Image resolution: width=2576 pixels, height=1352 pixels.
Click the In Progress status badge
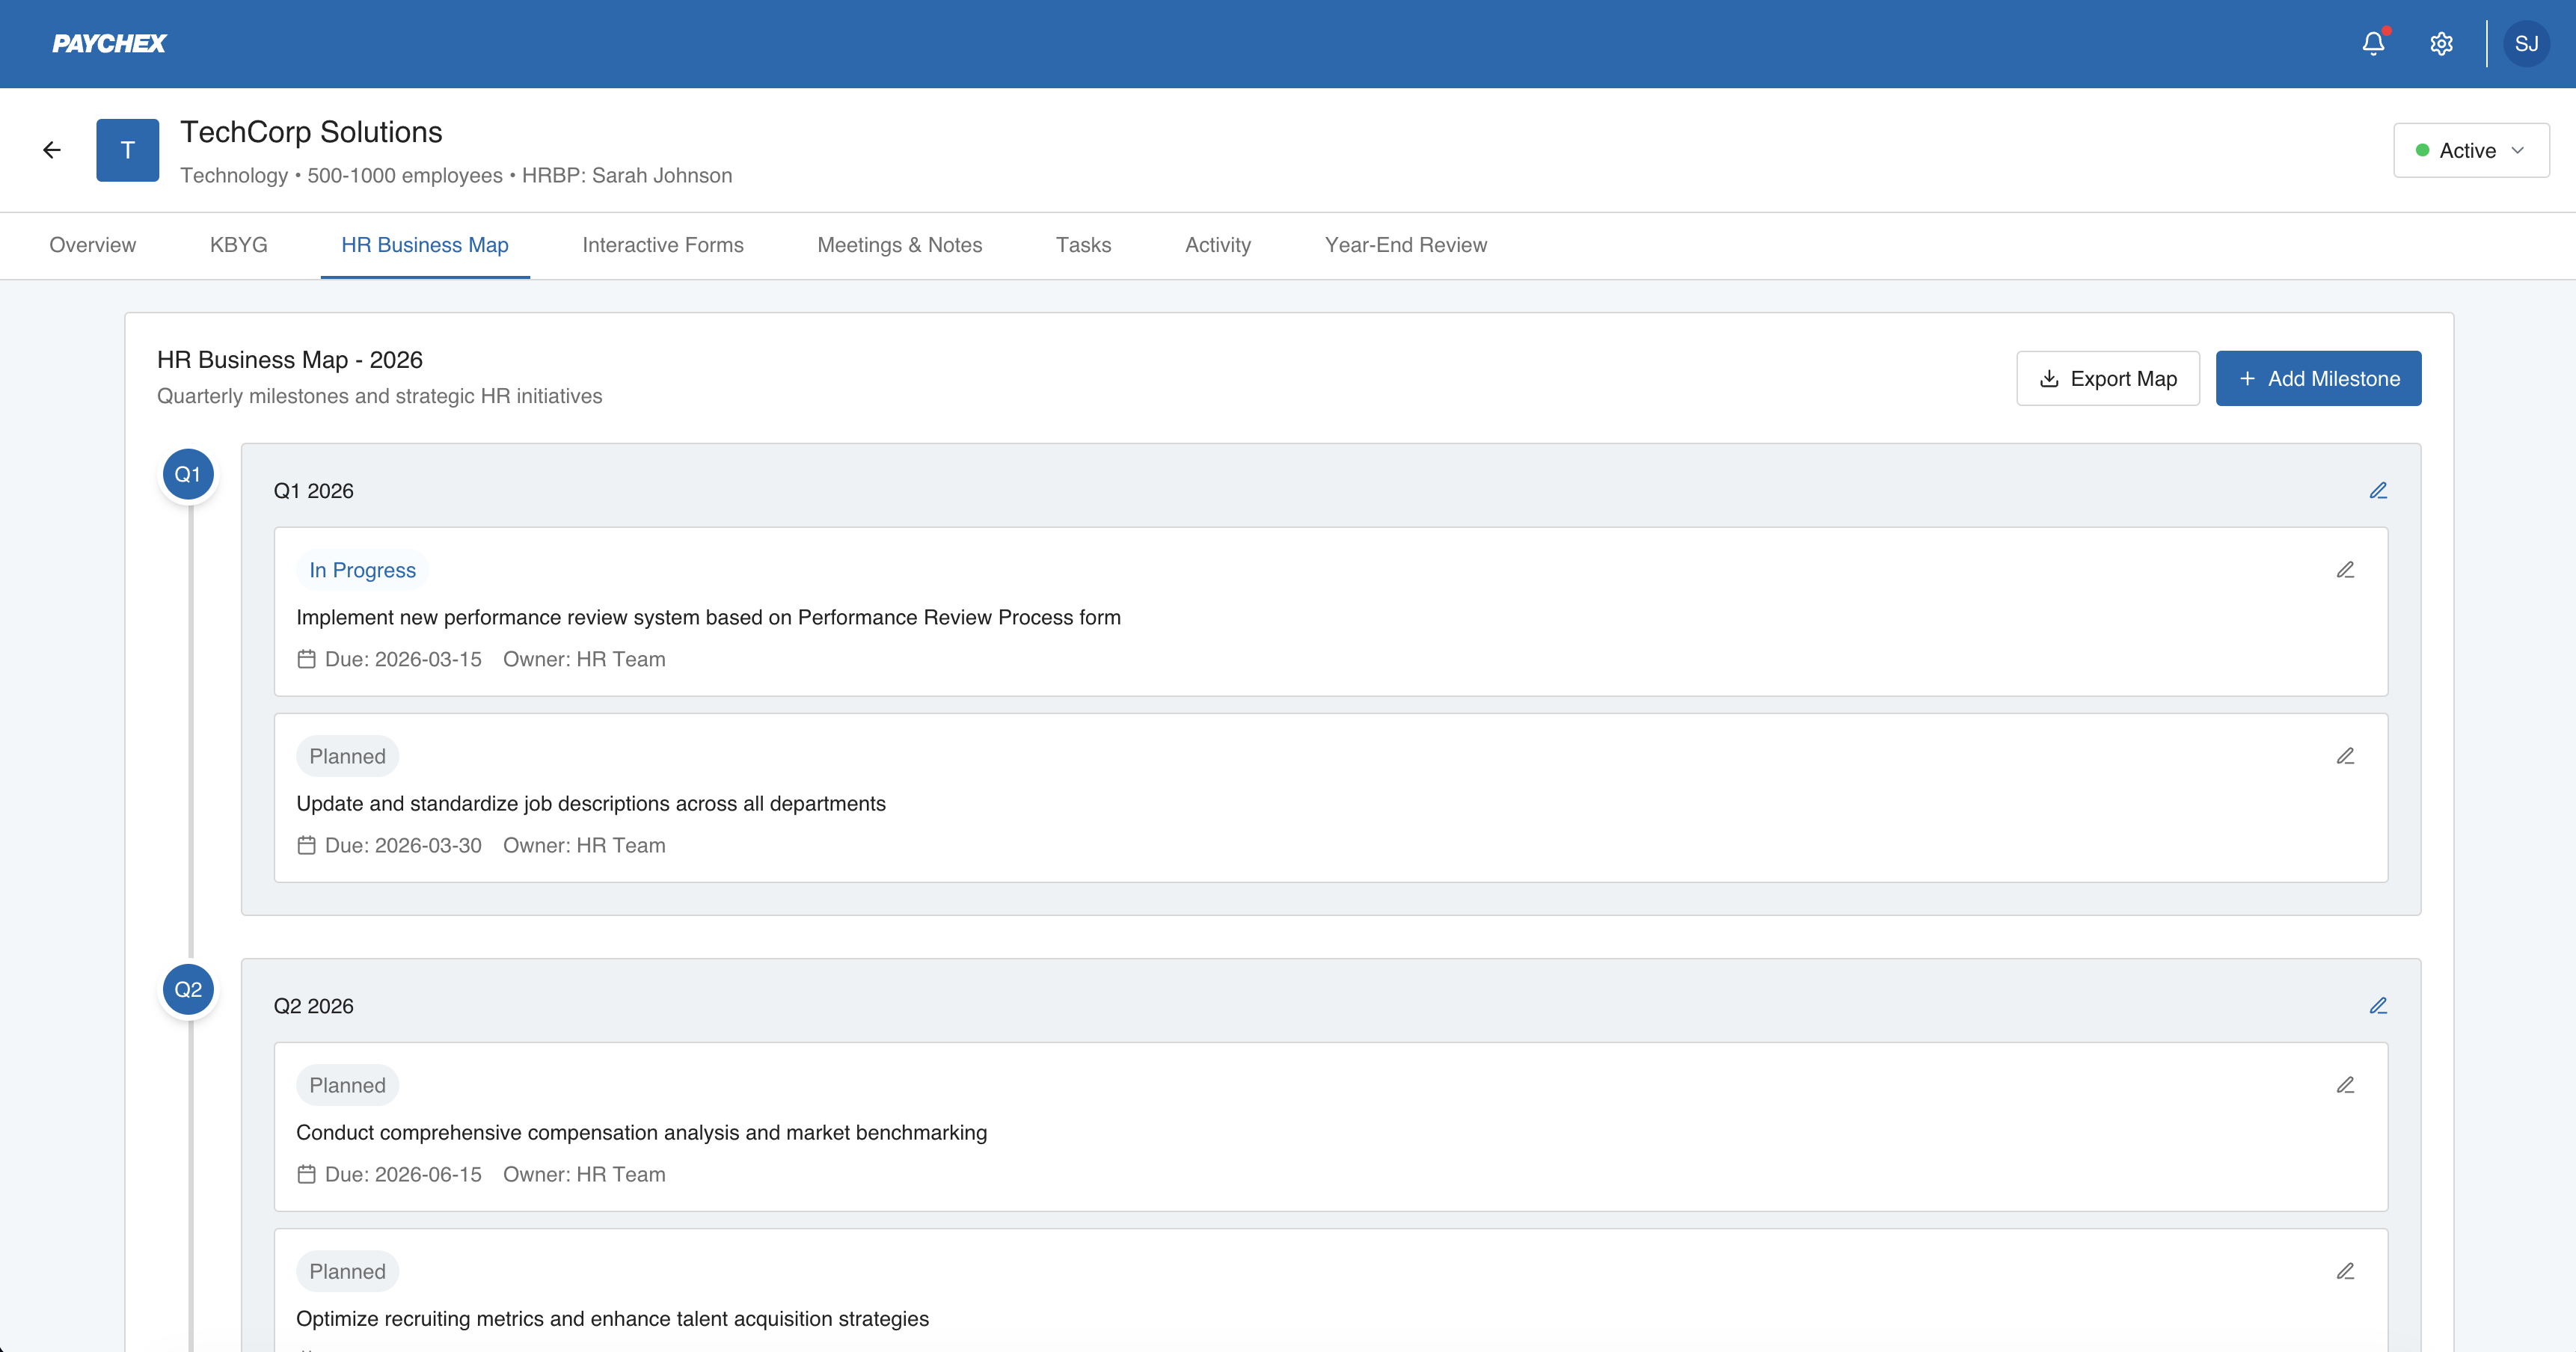[362, 570]
